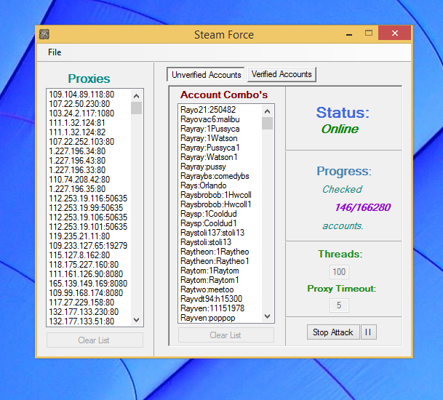Select the combo row starting with Raystoli137
Viewport: 443px width, 400px height.
212,233
